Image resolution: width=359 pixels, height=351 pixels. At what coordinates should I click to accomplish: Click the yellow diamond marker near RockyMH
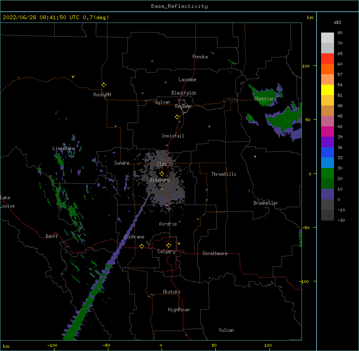click(x=104, y=85)
